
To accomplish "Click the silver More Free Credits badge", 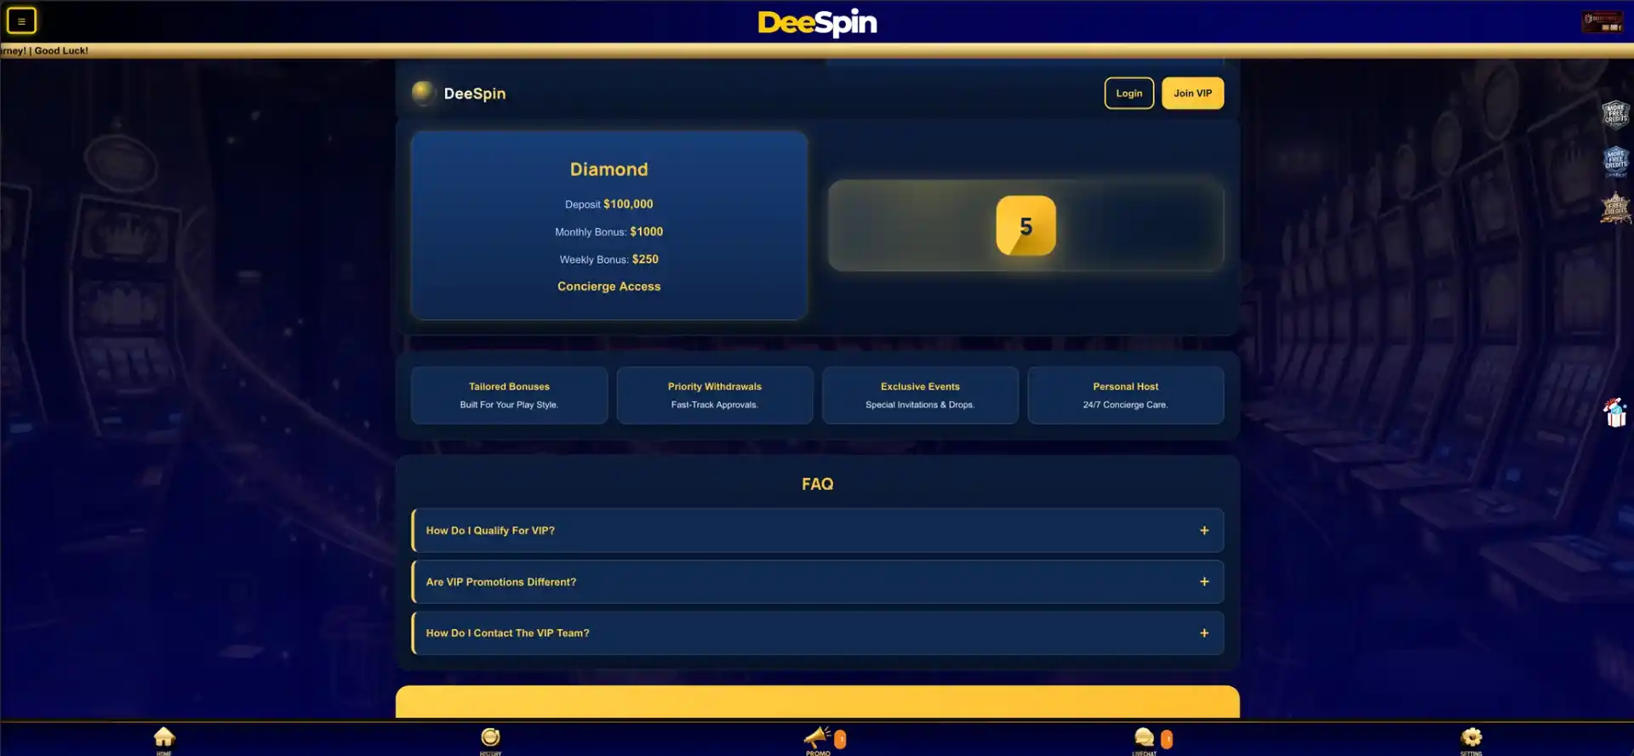I will pos(1615,114).
